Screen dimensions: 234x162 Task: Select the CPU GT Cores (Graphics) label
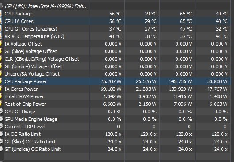31,29
